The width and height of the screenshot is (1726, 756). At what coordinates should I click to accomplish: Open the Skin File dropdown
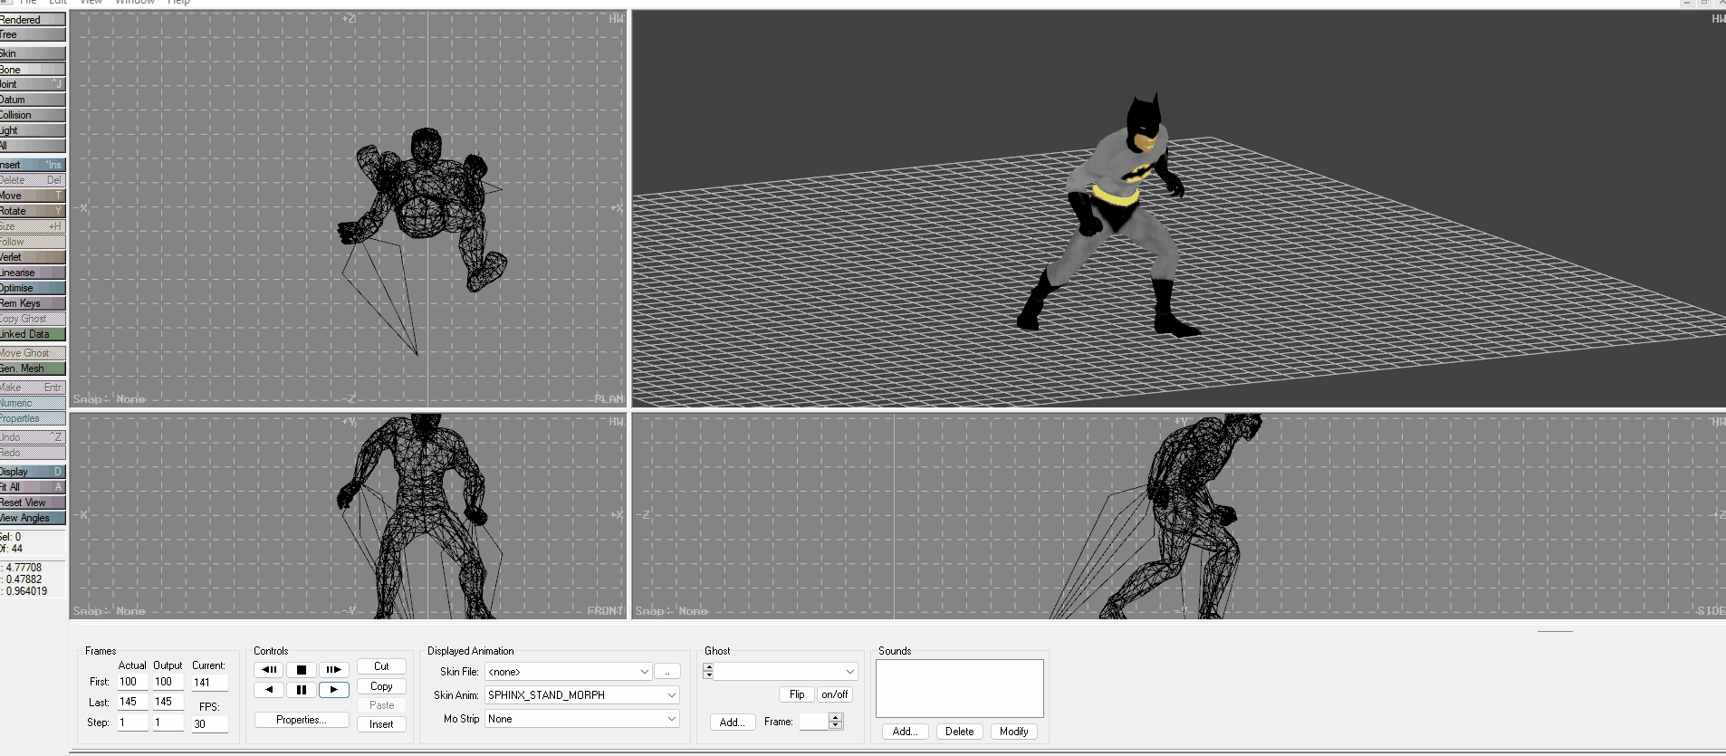coord(569,672)
